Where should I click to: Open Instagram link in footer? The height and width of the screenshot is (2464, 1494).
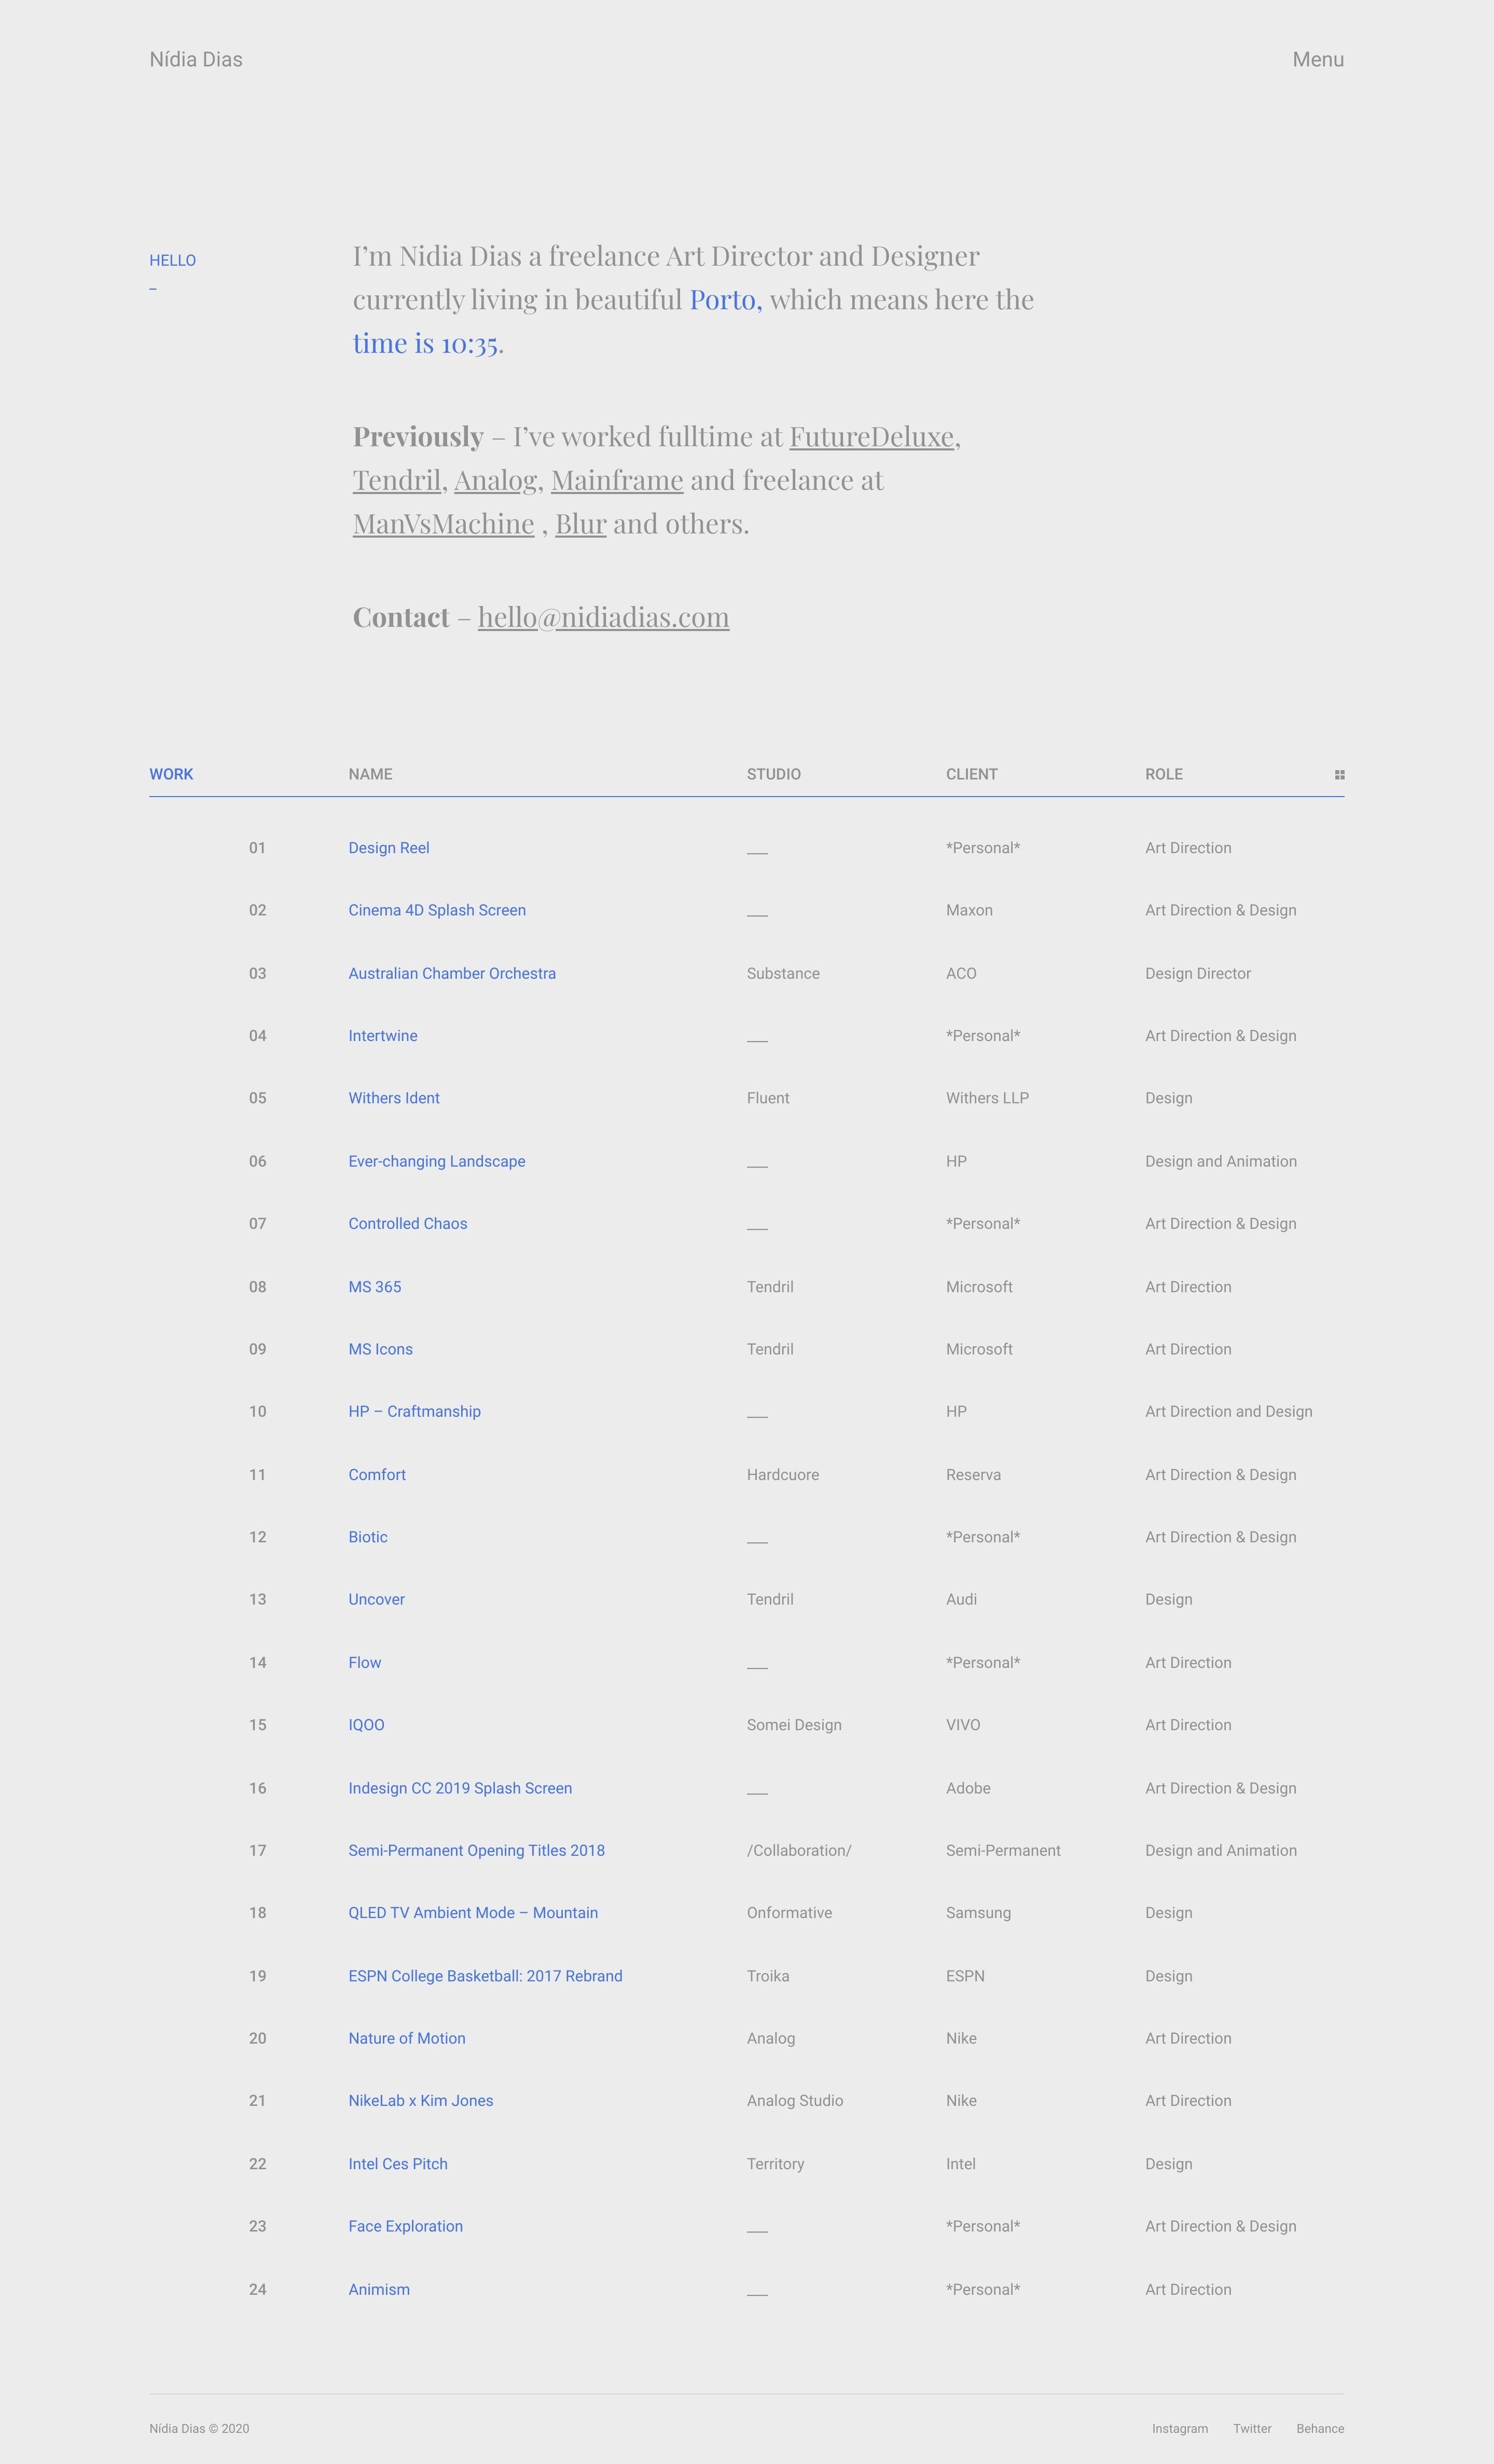click(x=1179, y=2428)
